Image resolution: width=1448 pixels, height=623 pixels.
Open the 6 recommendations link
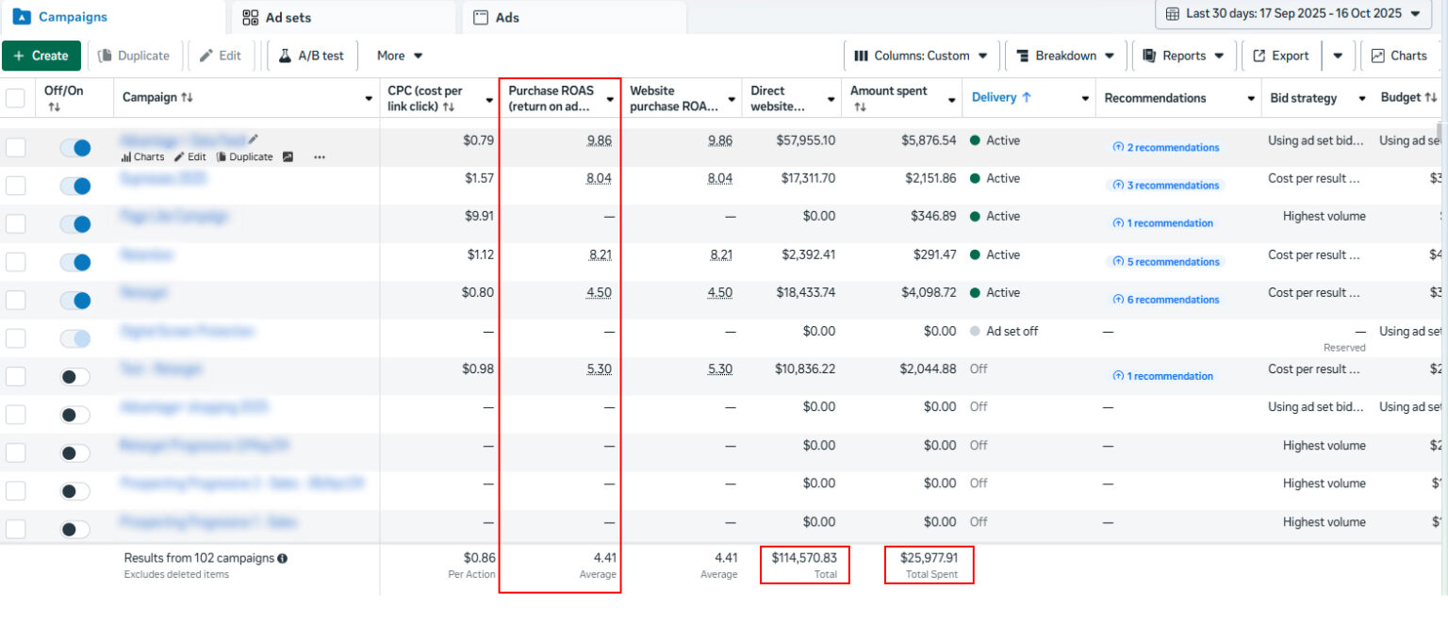pyautogui.click(x=1166, y=300)
